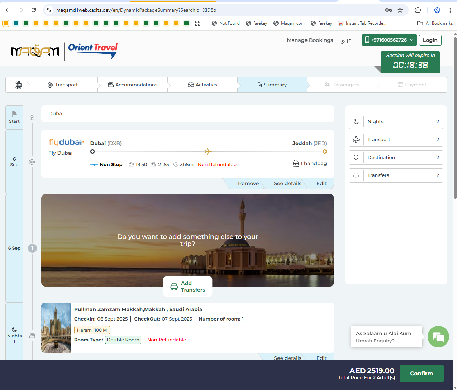
Task: Switch to the Transport step tab
Action: [x=63, y=85]
